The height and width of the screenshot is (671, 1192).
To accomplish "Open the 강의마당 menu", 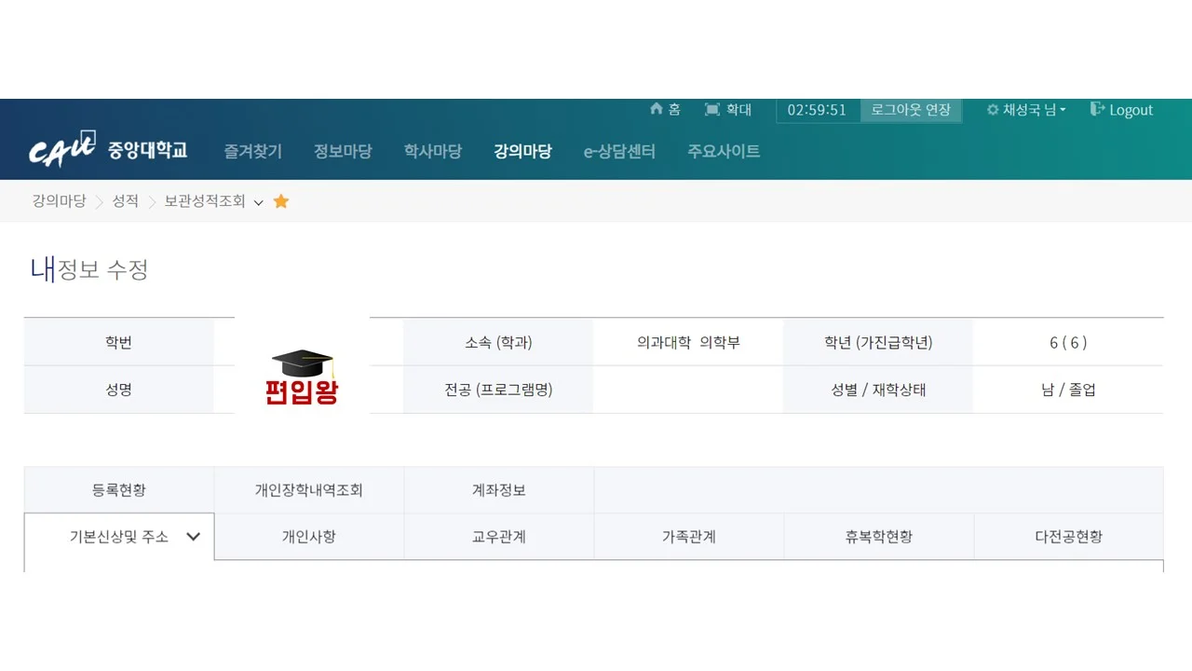I will 522,151.
